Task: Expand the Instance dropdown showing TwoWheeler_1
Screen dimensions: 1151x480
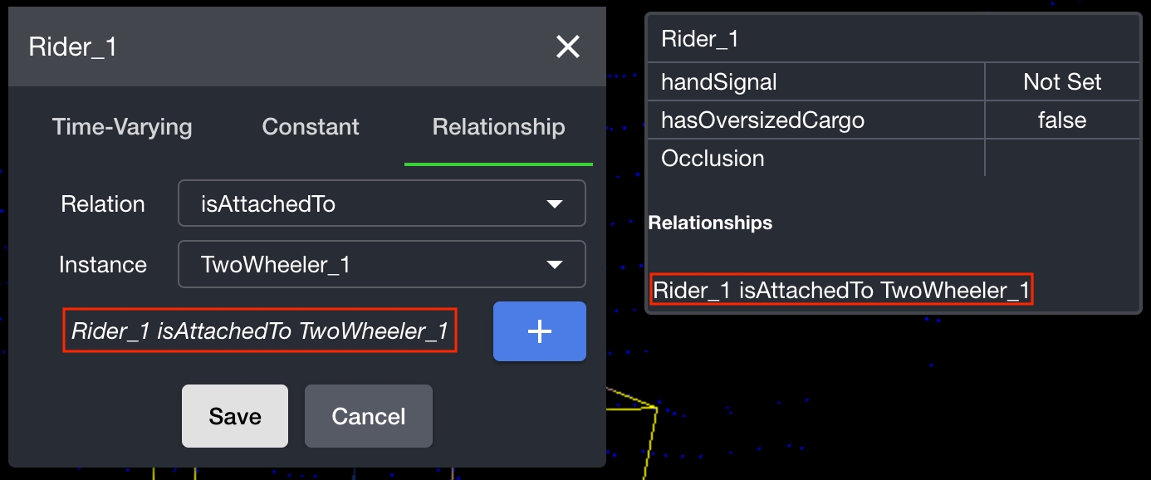Action: 381,264
